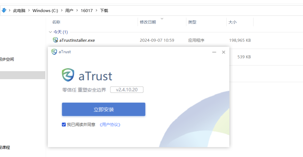This screenshot has width=303, height=157.
Task: Select the 同步空间 sidebar item
Action: click(7, 59)
